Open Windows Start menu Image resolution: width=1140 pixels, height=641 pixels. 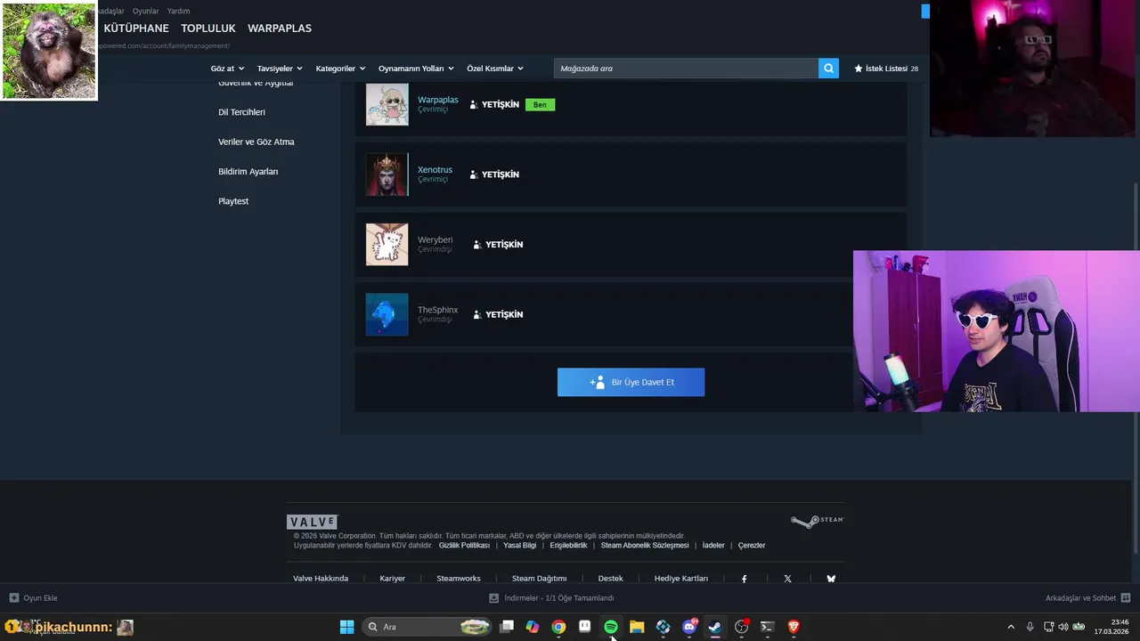(x=346, y=627)
